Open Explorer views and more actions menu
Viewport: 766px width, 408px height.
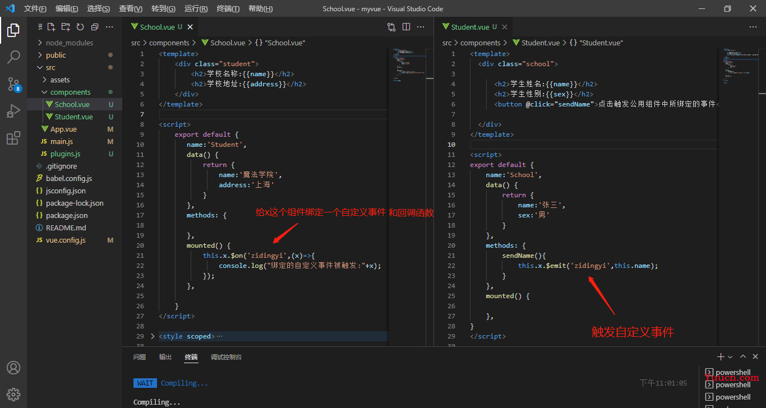[x=109, y=27]
